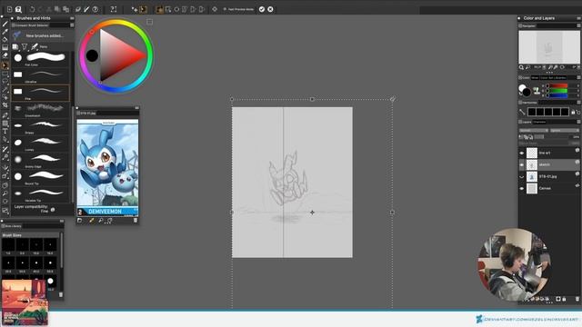This screenshot has height=327, width=582.
Task: Open the Brushes and Hints panel options menu
Action: (72, 18)
